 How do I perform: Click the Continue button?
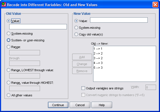pyautogui.click(x=58, y=105)
